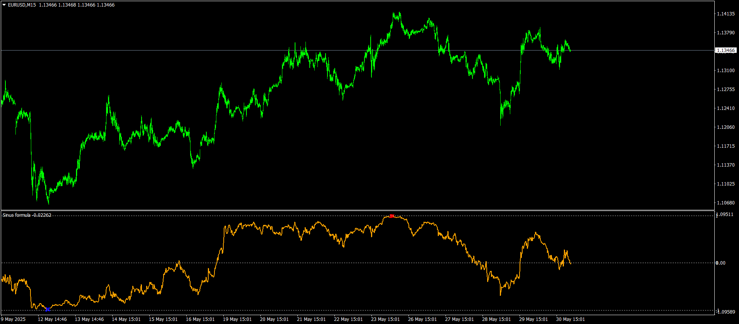The height and width of the screenshot is (324, 739).
Task: Click the small triangle before EURUSD,M15
Action: (x=4, y=5)
